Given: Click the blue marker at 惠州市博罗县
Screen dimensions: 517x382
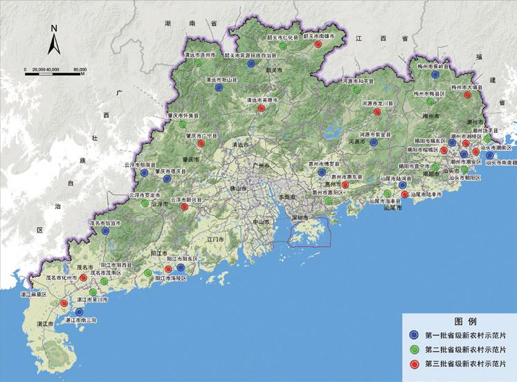Looking at the screenshot, I should click(x=322, y=172).
